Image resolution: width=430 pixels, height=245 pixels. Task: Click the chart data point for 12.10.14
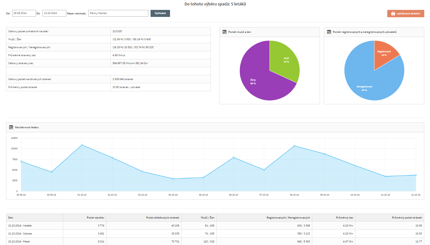tap(416, 175)
